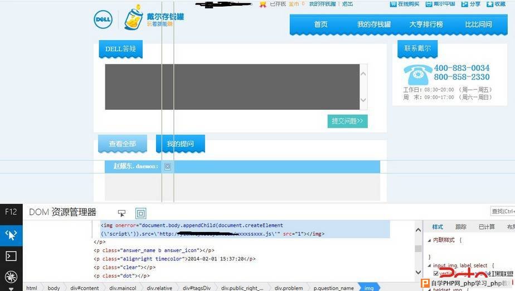Click the 分享 link

click(475, 4)
